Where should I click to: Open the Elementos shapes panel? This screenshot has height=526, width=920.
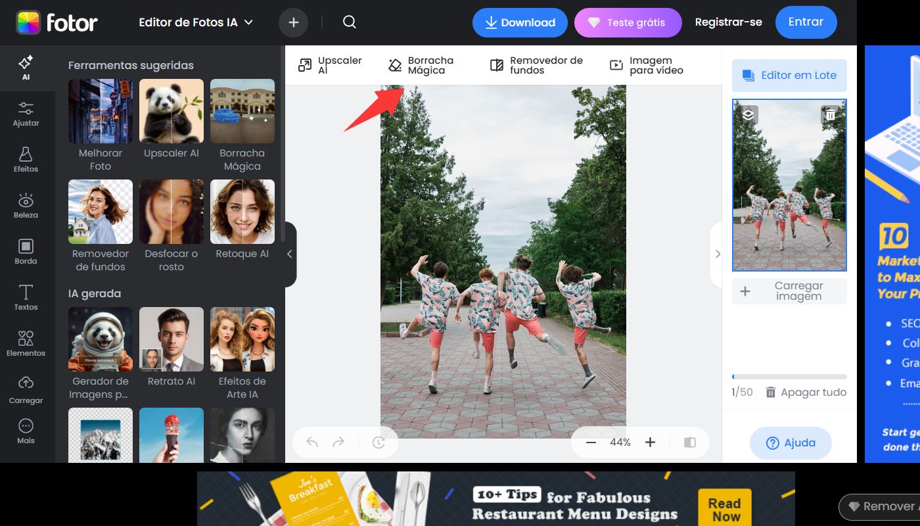(26, 344)
